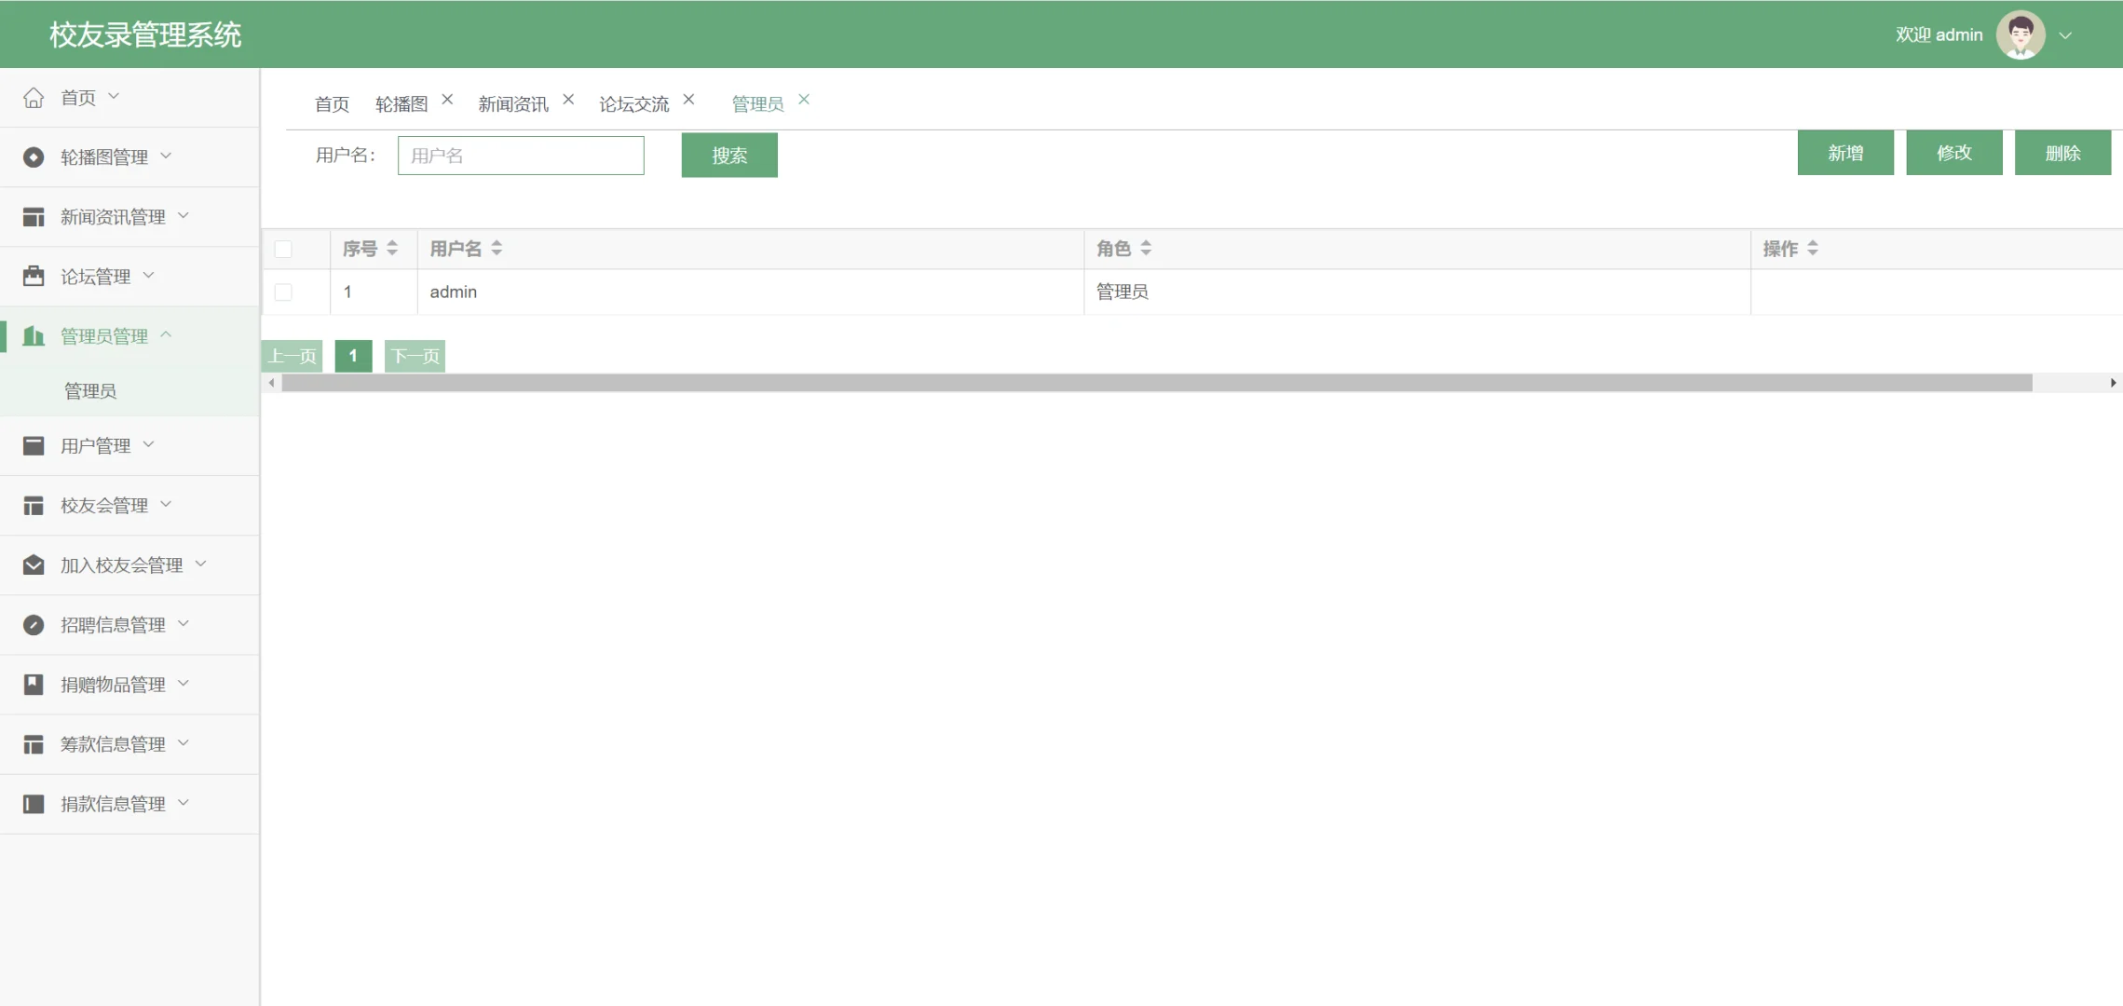The width and height of the screenshot is (2123, 1006).
Task: Click the 首页 home icon in sidebar
Action: pyautogui.click(x=34, y=96)
